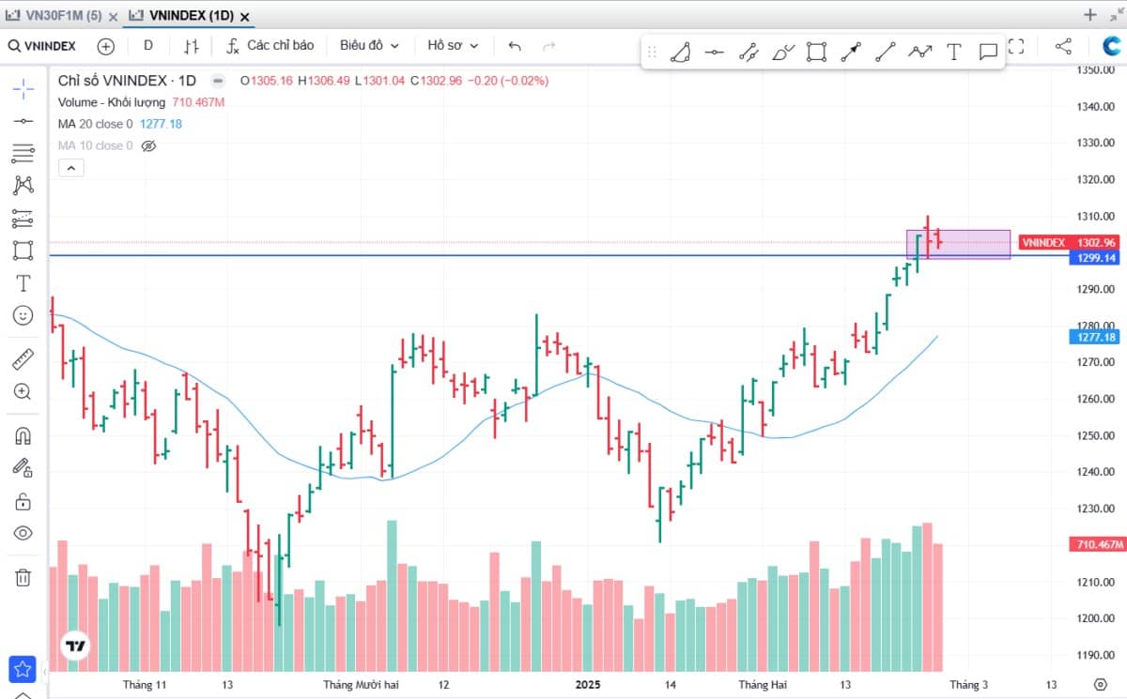Click the collapse arrows icon at top right

click(x=1117, y=15)
